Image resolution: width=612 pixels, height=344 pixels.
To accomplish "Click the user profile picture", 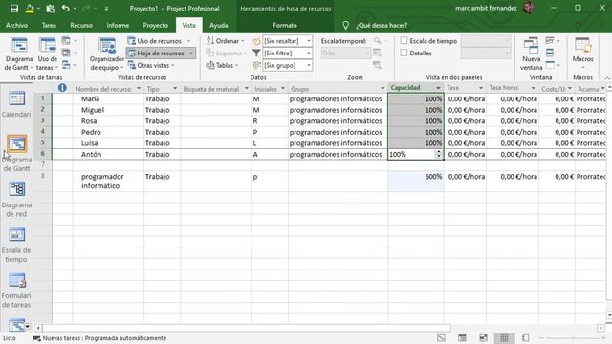I will coord(529,8).
